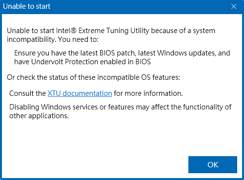
Task: Click the "Undervolt Protection enabled in BIOS" line
Action: tap(82, 62)
